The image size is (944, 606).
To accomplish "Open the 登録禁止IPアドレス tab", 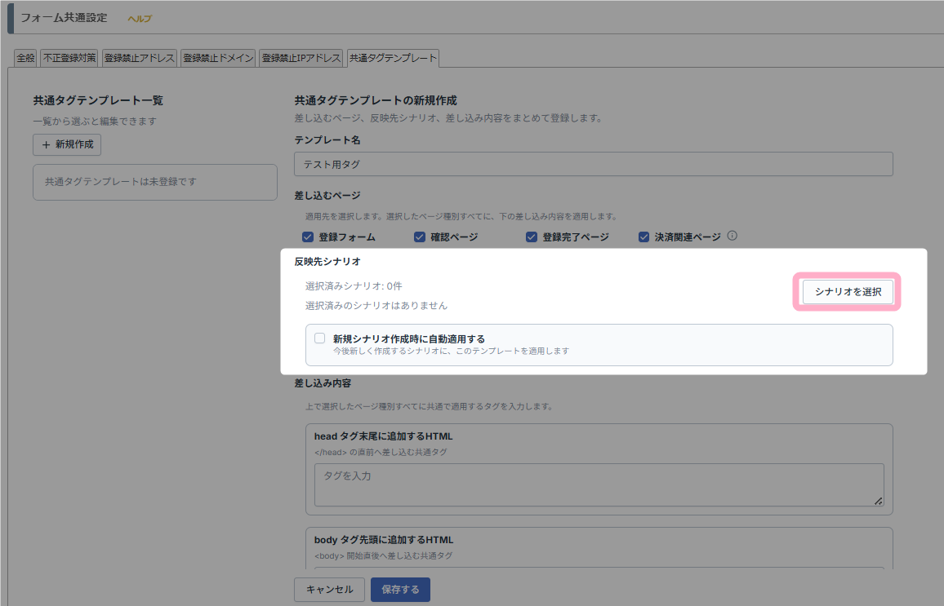I will coord(301,58).
